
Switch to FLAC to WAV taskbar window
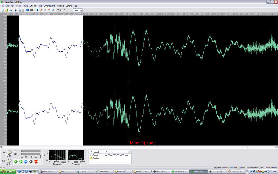(x=217, y=171)
